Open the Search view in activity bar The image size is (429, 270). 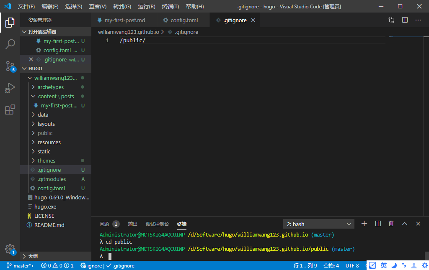pos(10,44)
